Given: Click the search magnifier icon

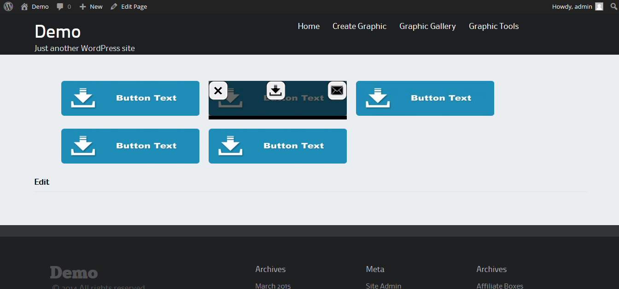Looking at the screenshot, I should click(x=613, y=6).
